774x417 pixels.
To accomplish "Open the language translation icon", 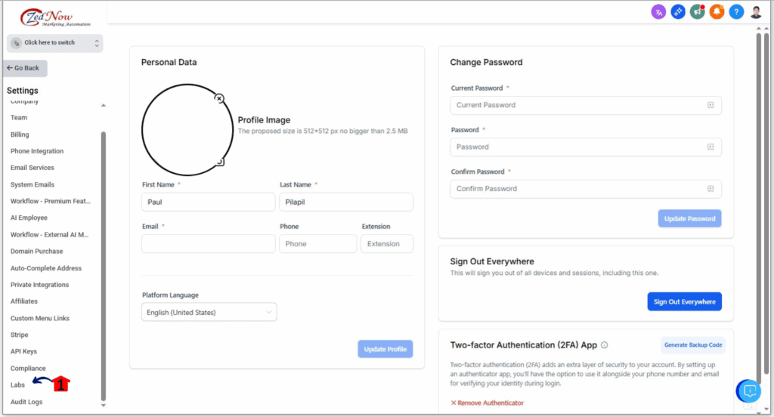I will tap(658, 12).
